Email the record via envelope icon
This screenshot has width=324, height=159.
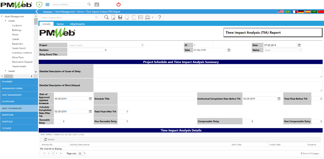[x=141, y=18]
